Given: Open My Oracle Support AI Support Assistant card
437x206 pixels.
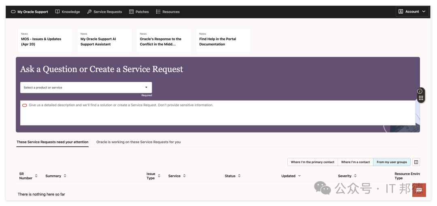Looking at the screenshot, I should 104,40.
